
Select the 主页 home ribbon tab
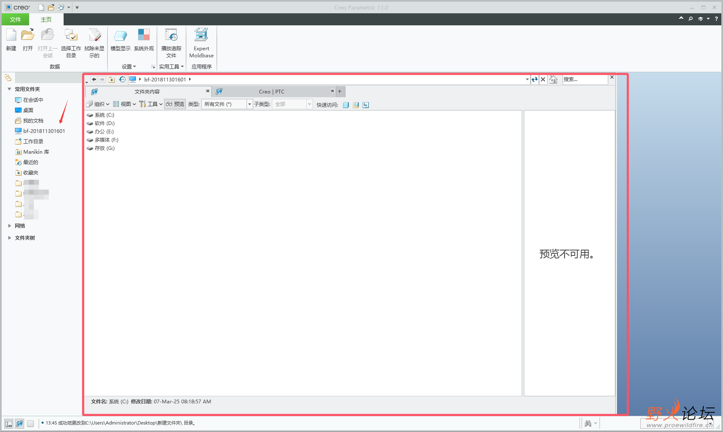[46, 20]
